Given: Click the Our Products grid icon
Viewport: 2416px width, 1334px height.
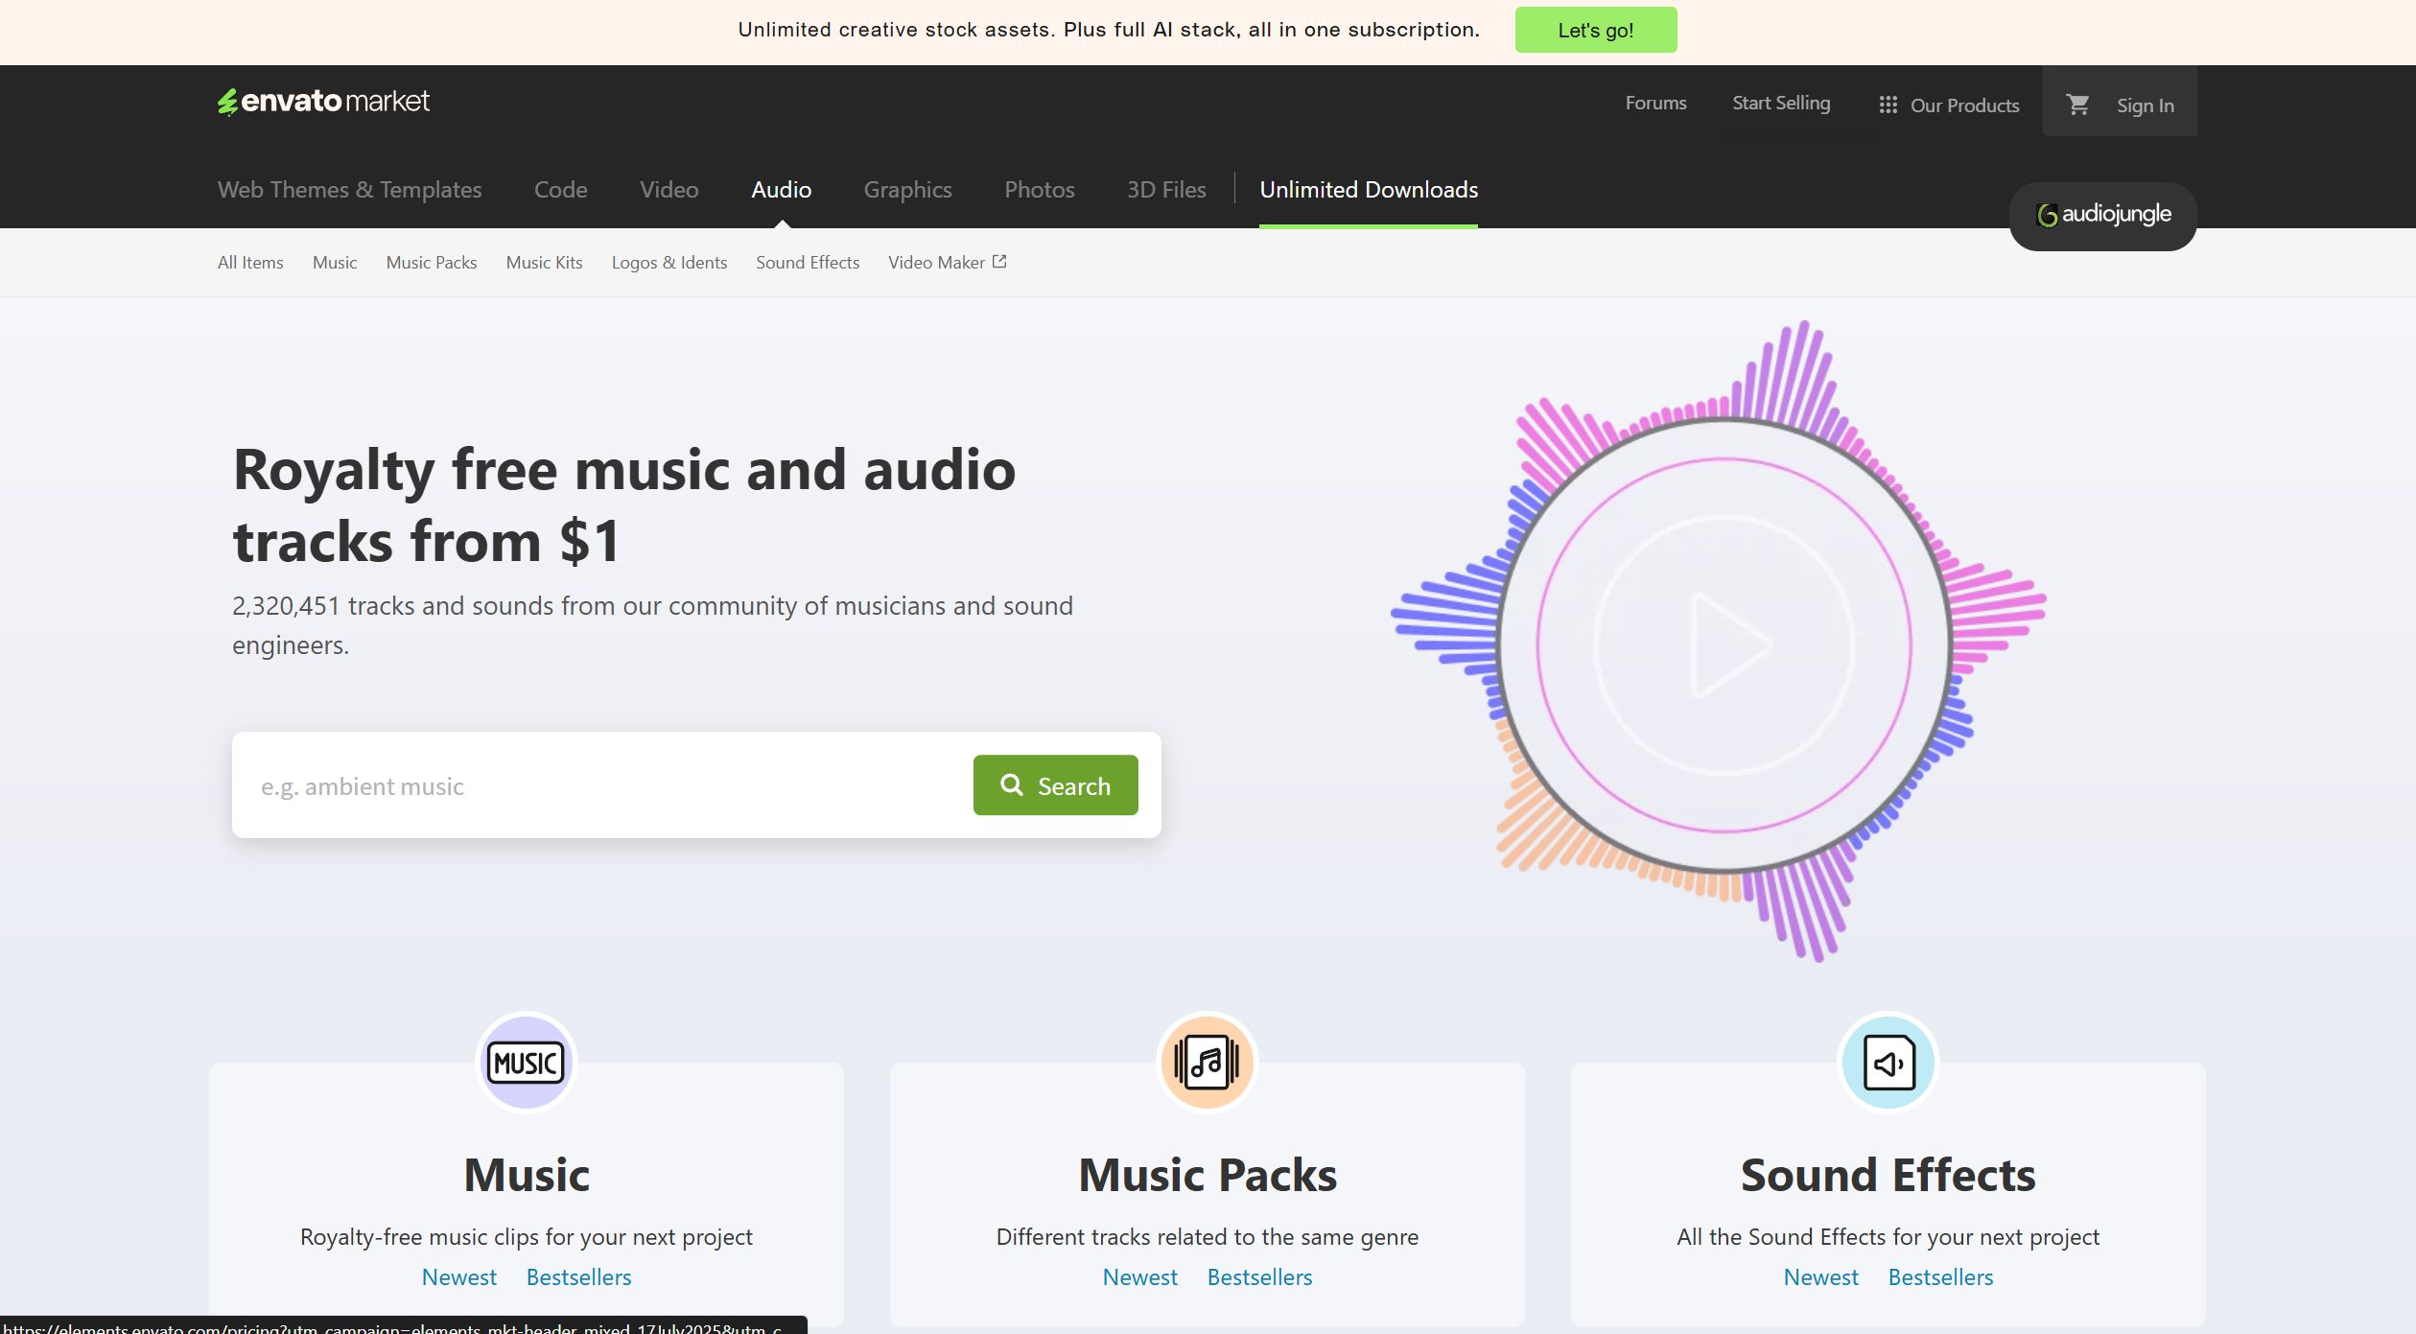Looking at the screenshot, I should (1888, 105).
